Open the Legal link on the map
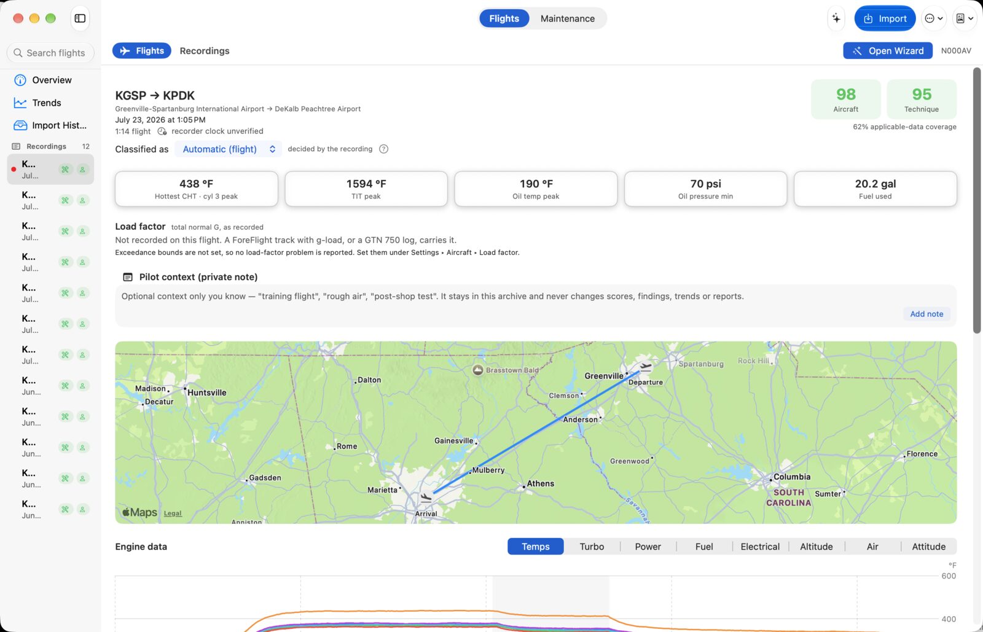 173,513
